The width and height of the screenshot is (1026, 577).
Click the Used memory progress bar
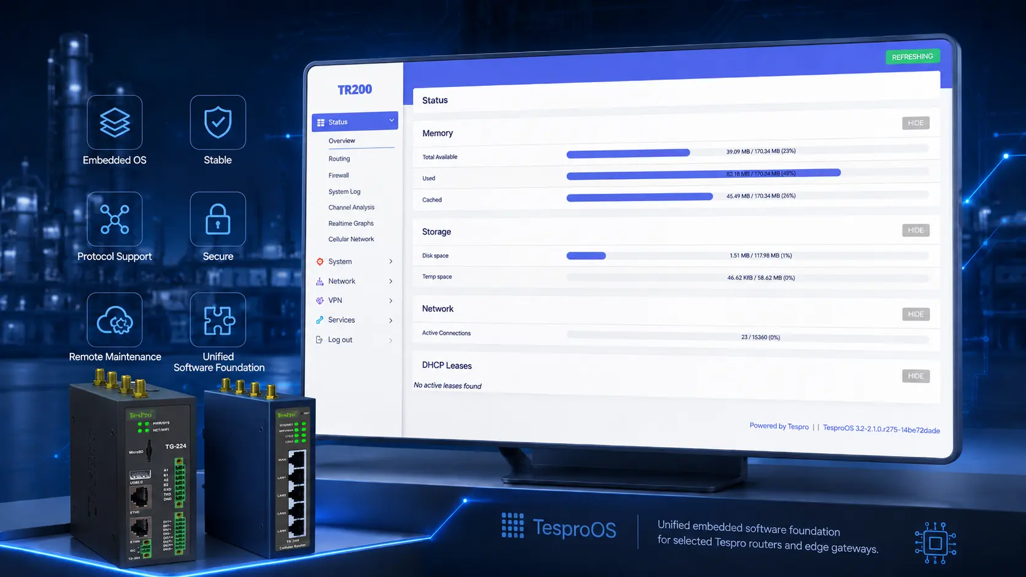click(x=747, y=174)
